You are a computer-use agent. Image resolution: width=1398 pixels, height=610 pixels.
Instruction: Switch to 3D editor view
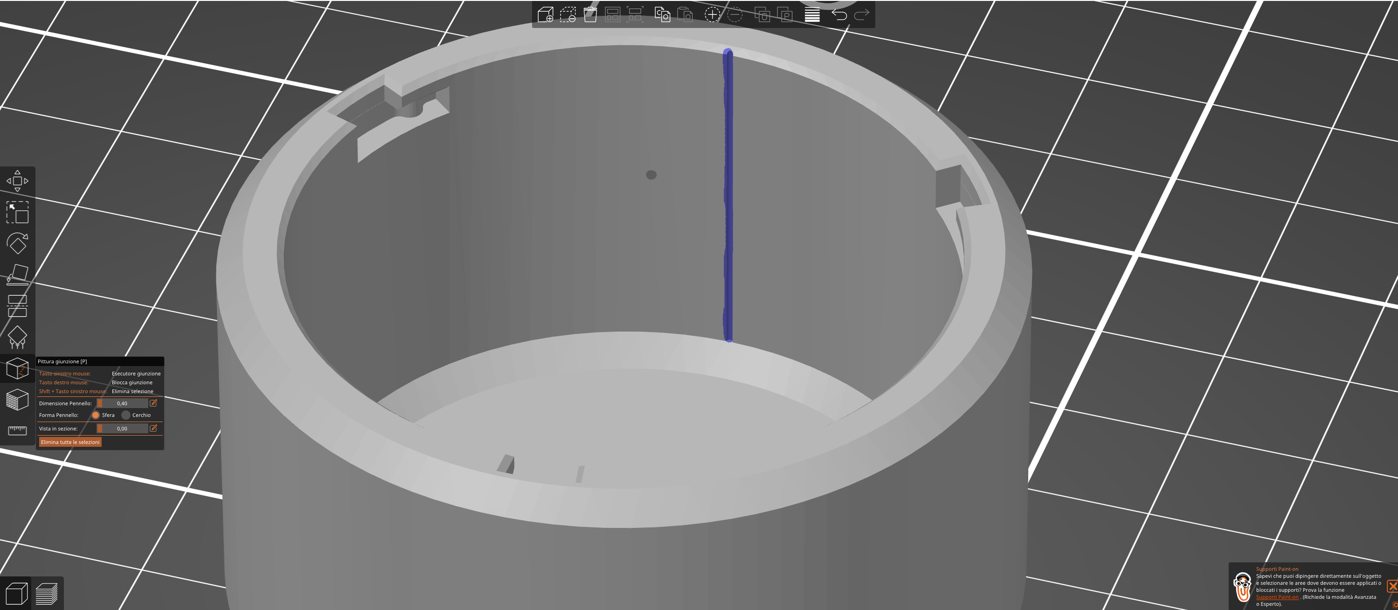16,593
